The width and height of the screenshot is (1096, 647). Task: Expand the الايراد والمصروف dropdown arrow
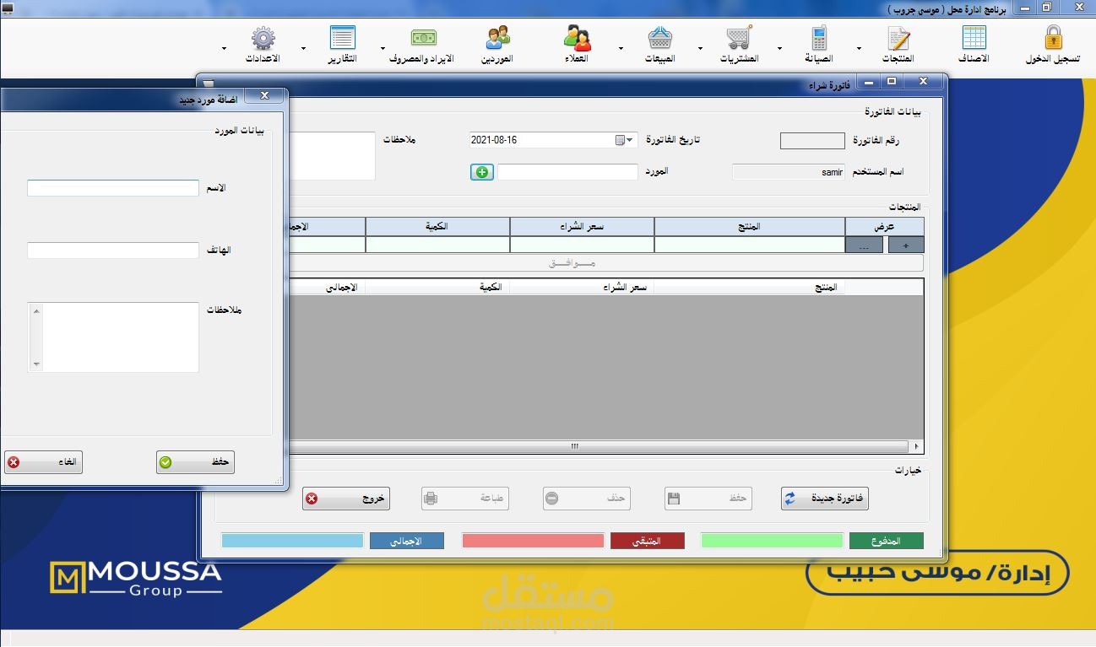click(383, 48)
